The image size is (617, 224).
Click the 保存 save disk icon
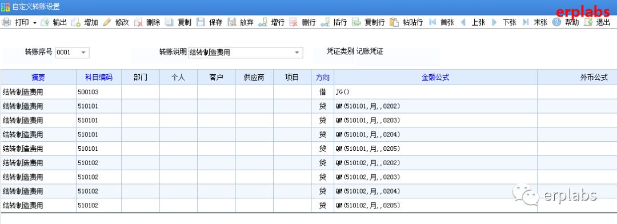pyautogui.click(x=201, y=22)
